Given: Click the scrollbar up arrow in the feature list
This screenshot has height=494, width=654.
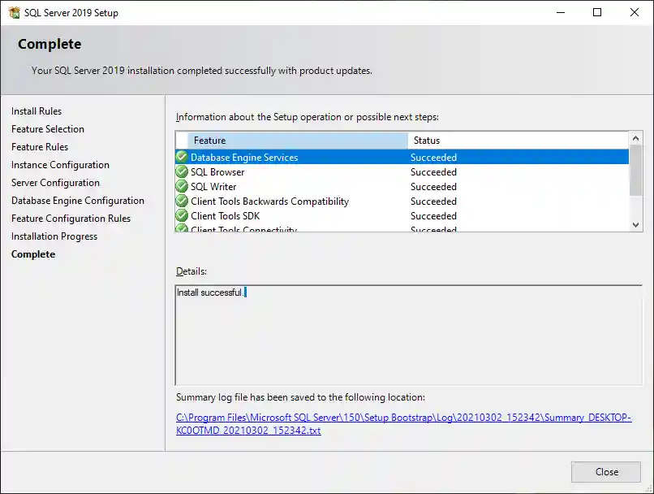Looking at the screenshot, I should pyautogui.click(x=634, y=137).
